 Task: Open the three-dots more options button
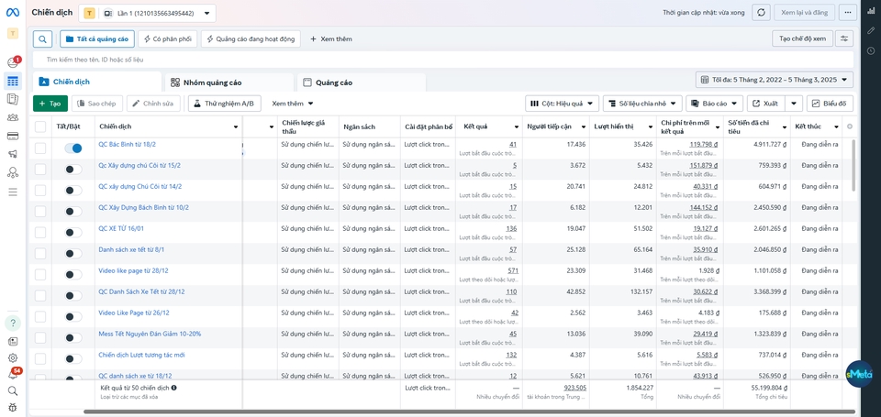click(847, 12)
